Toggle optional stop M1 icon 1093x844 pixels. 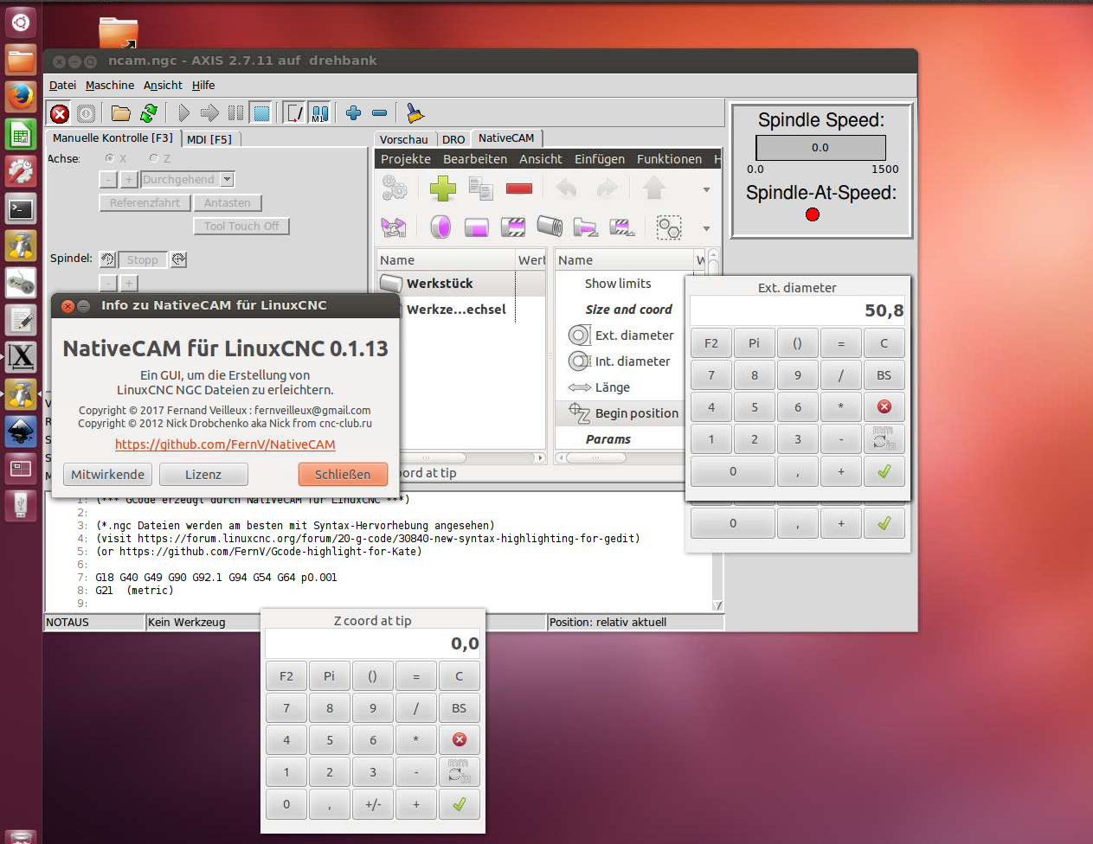(320, 113)
